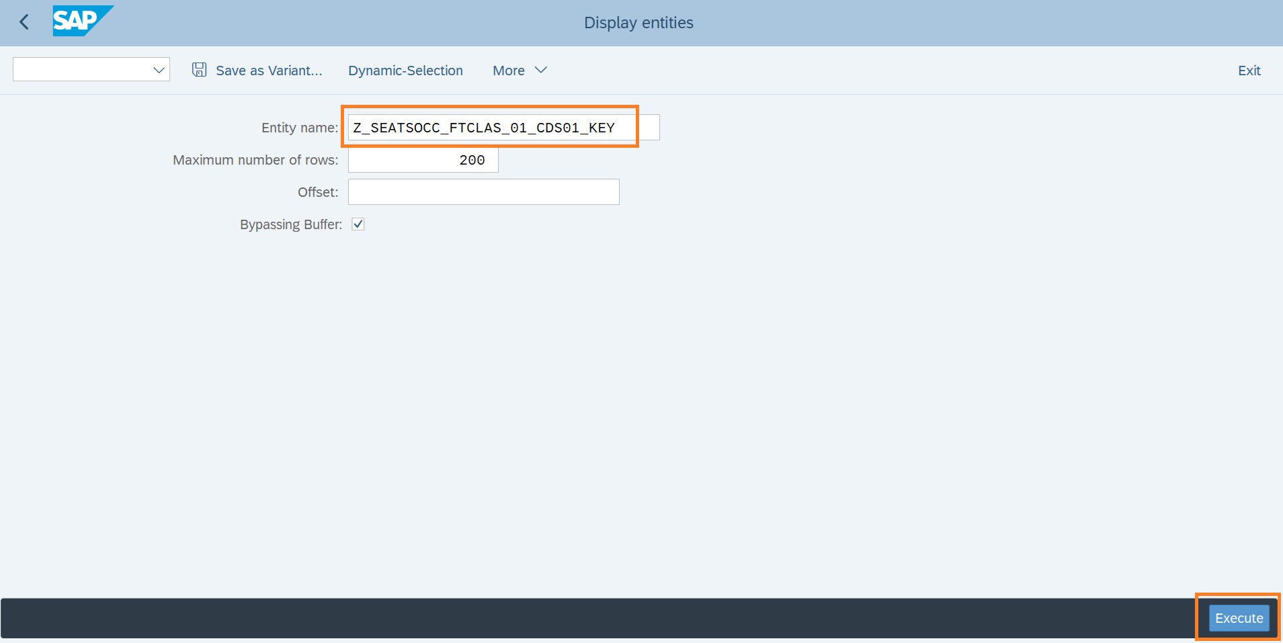Click the Bypassing Buffer label

[290, 224]
